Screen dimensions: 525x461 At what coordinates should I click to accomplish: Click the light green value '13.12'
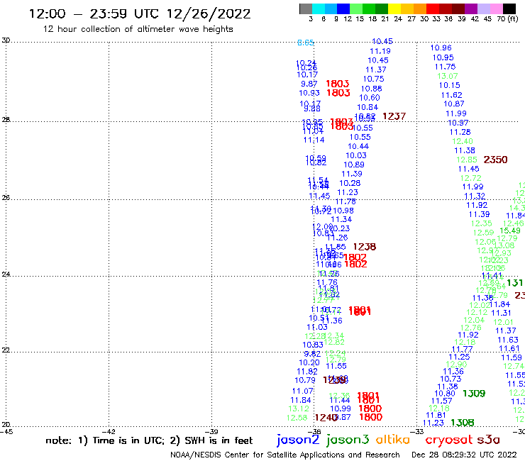(x=299, y=409)
